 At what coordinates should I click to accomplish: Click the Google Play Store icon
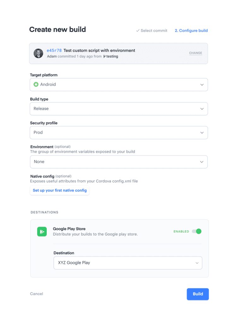click(42, 232)
